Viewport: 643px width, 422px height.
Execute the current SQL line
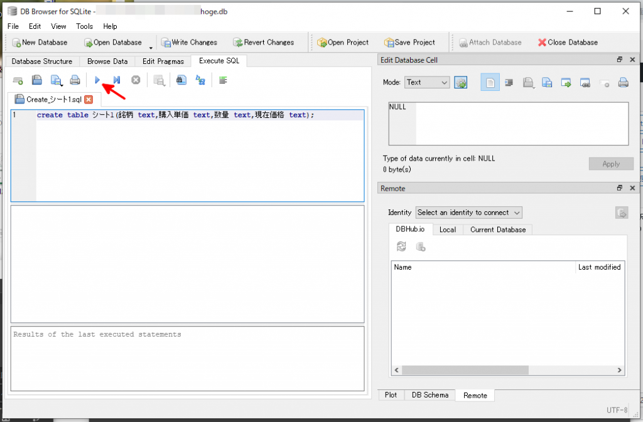(x=116, y=80)
